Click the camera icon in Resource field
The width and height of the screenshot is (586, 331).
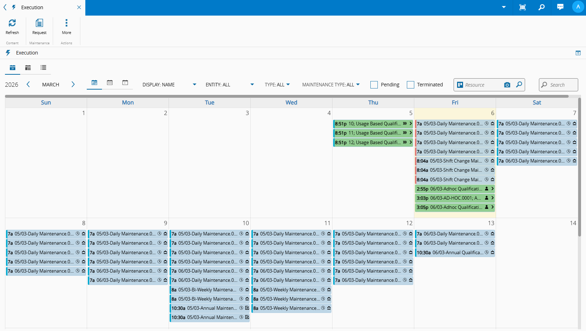507,85
